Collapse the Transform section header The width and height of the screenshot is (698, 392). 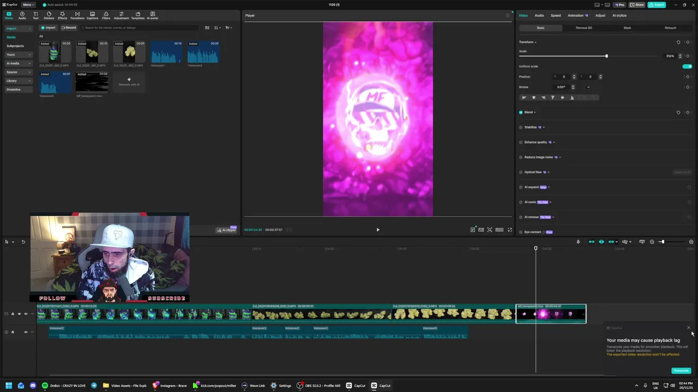pyautogui.click(x=527, y=42)
